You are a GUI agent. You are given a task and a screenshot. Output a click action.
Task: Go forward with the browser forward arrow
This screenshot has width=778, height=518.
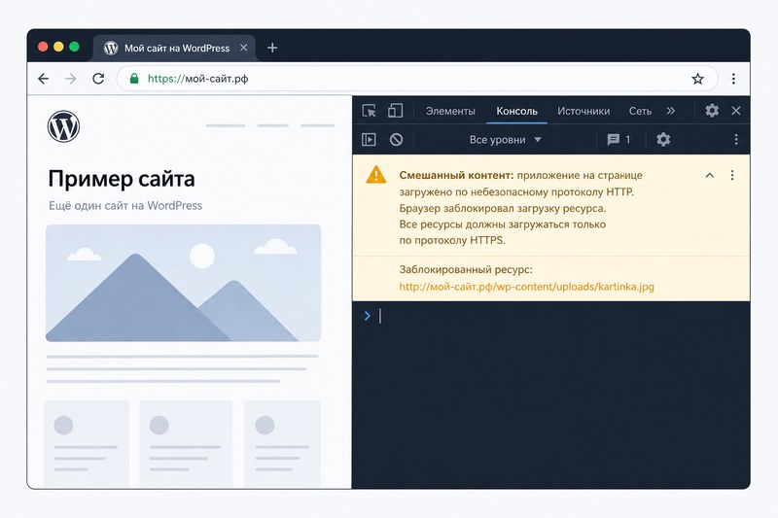(71, 79)
